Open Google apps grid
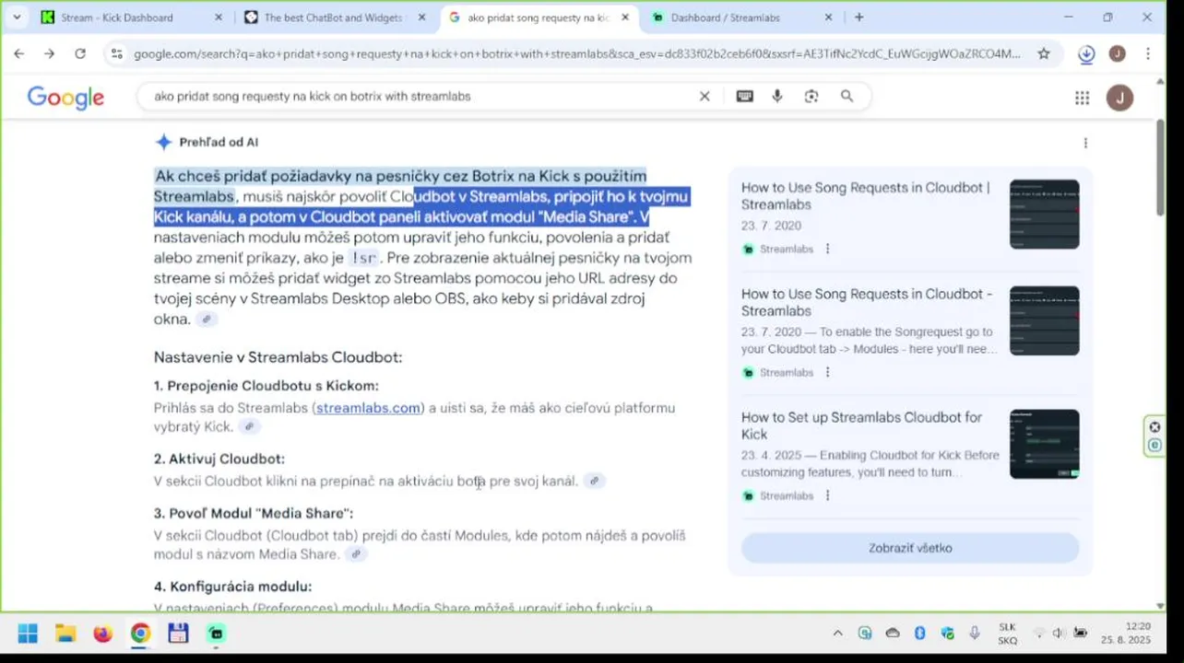1184x663 pixels. point(1082,98)
